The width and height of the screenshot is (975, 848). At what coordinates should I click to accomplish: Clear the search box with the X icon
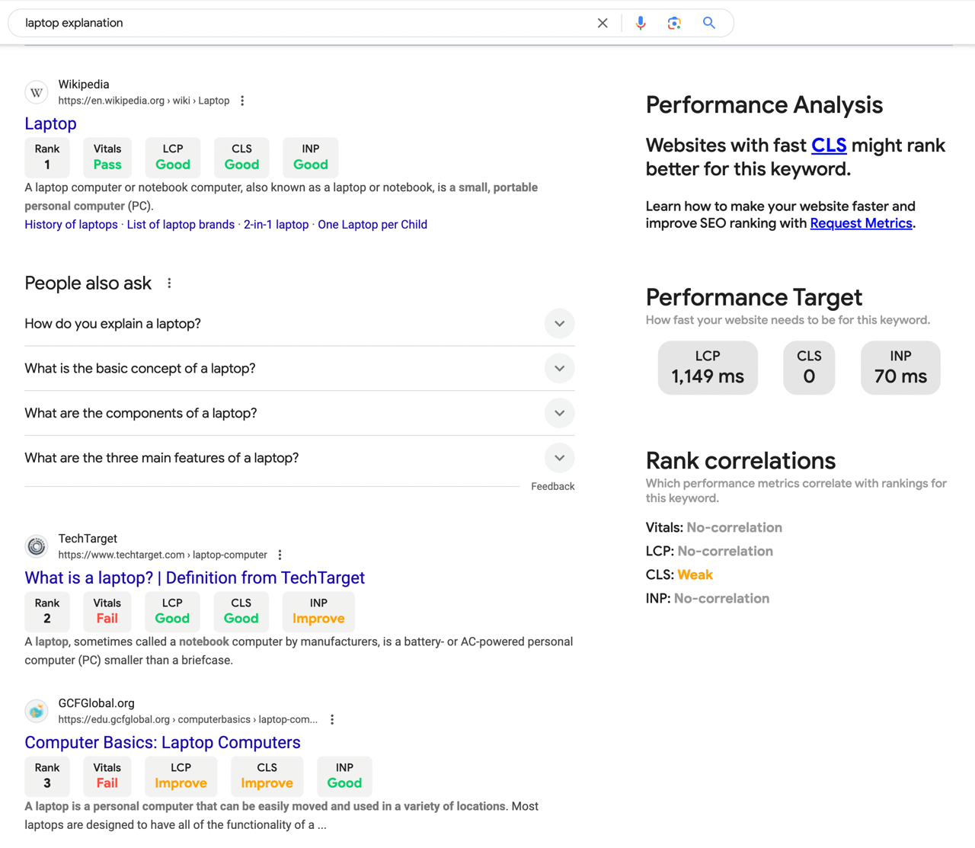(x=603, y=23)
